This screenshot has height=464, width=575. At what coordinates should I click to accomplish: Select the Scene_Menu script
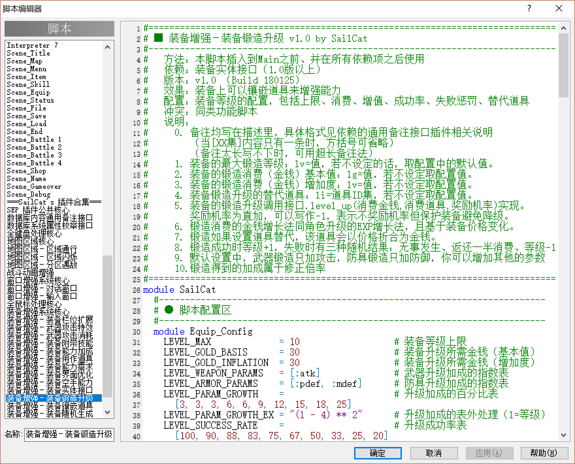27,69
